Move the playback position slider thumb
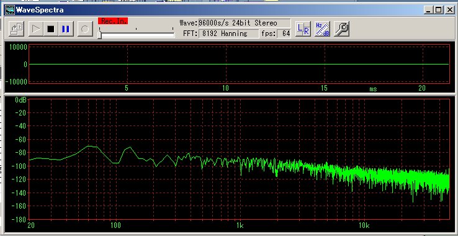This screenshot has width=458, height=236. click(x=99, y=35)
